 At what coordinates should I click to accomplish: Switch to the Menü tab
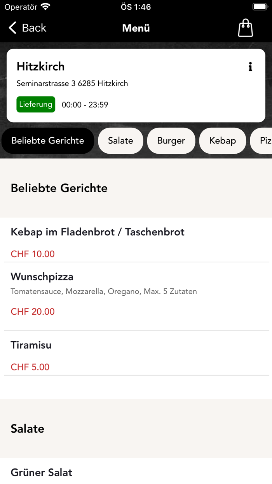(x=136, y=28)
